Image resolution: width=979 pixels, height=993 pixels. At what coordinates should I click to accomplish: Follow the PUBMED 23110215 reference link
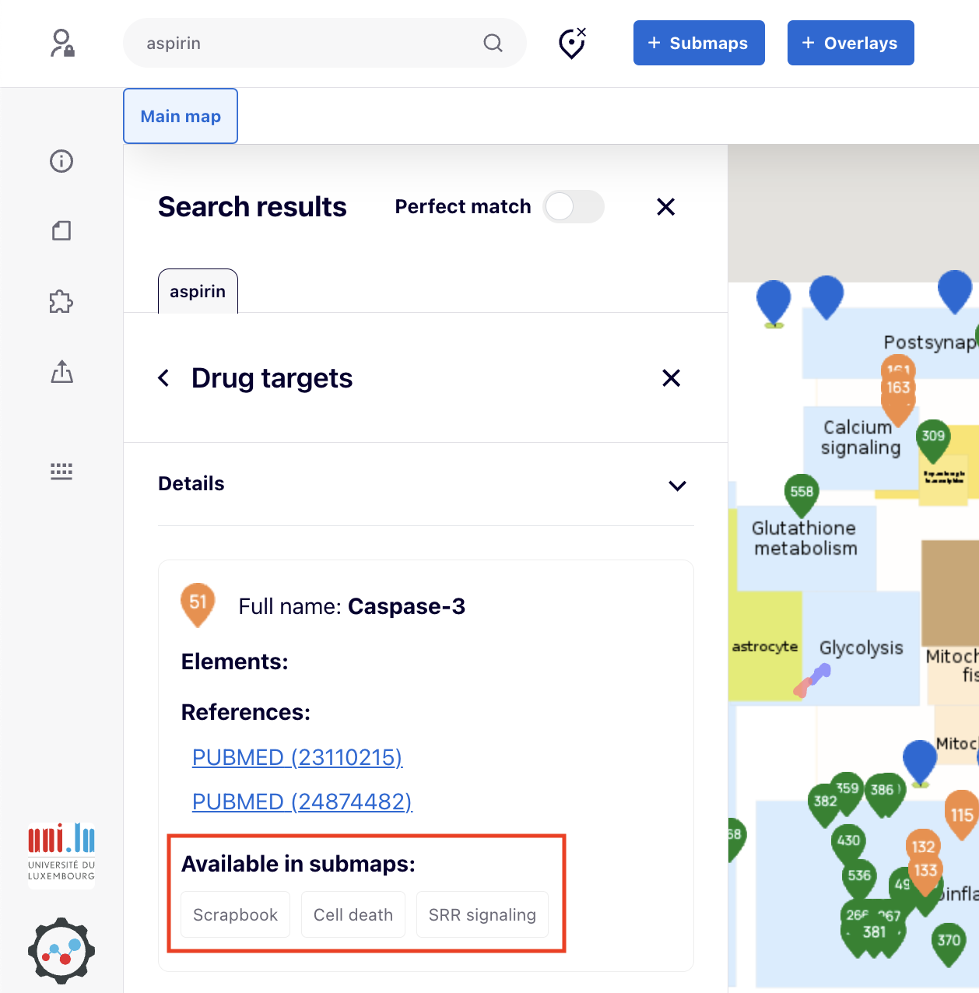pyautogui.click(x=297, y=756)
